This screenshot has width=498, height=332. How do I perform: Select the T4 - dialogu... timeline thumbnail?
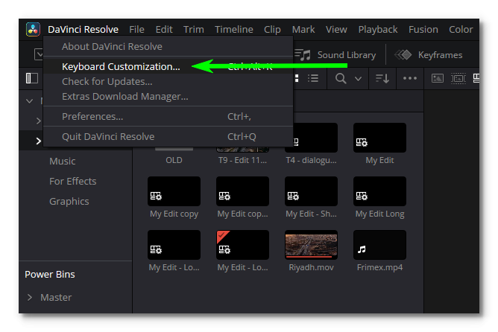(311, 138)
